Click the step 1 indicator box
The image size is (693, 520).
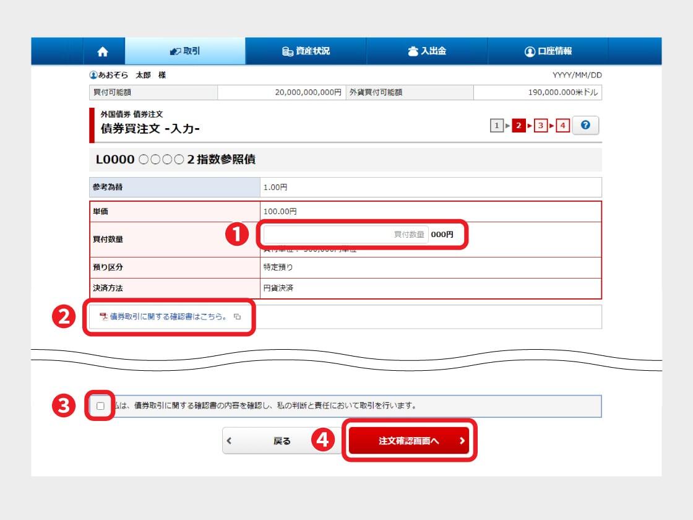496,126
